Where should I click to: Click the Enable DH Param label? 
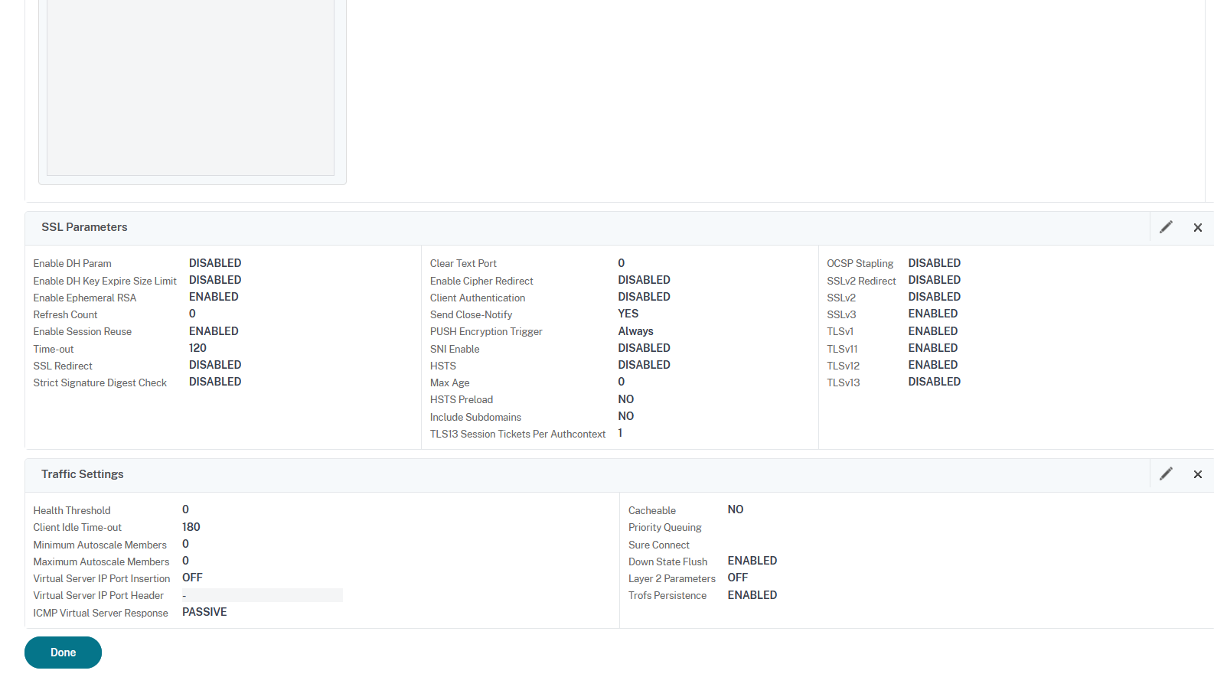click(x=72, y=264)
